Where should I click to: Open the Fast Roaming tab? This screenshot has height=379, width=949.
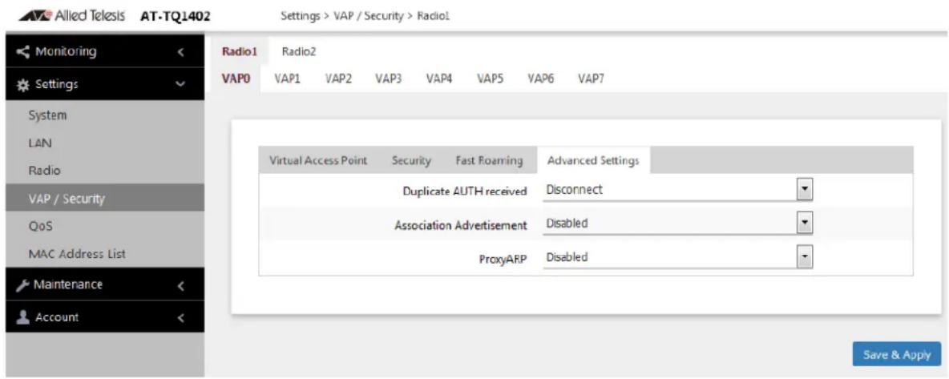point(489,160)
